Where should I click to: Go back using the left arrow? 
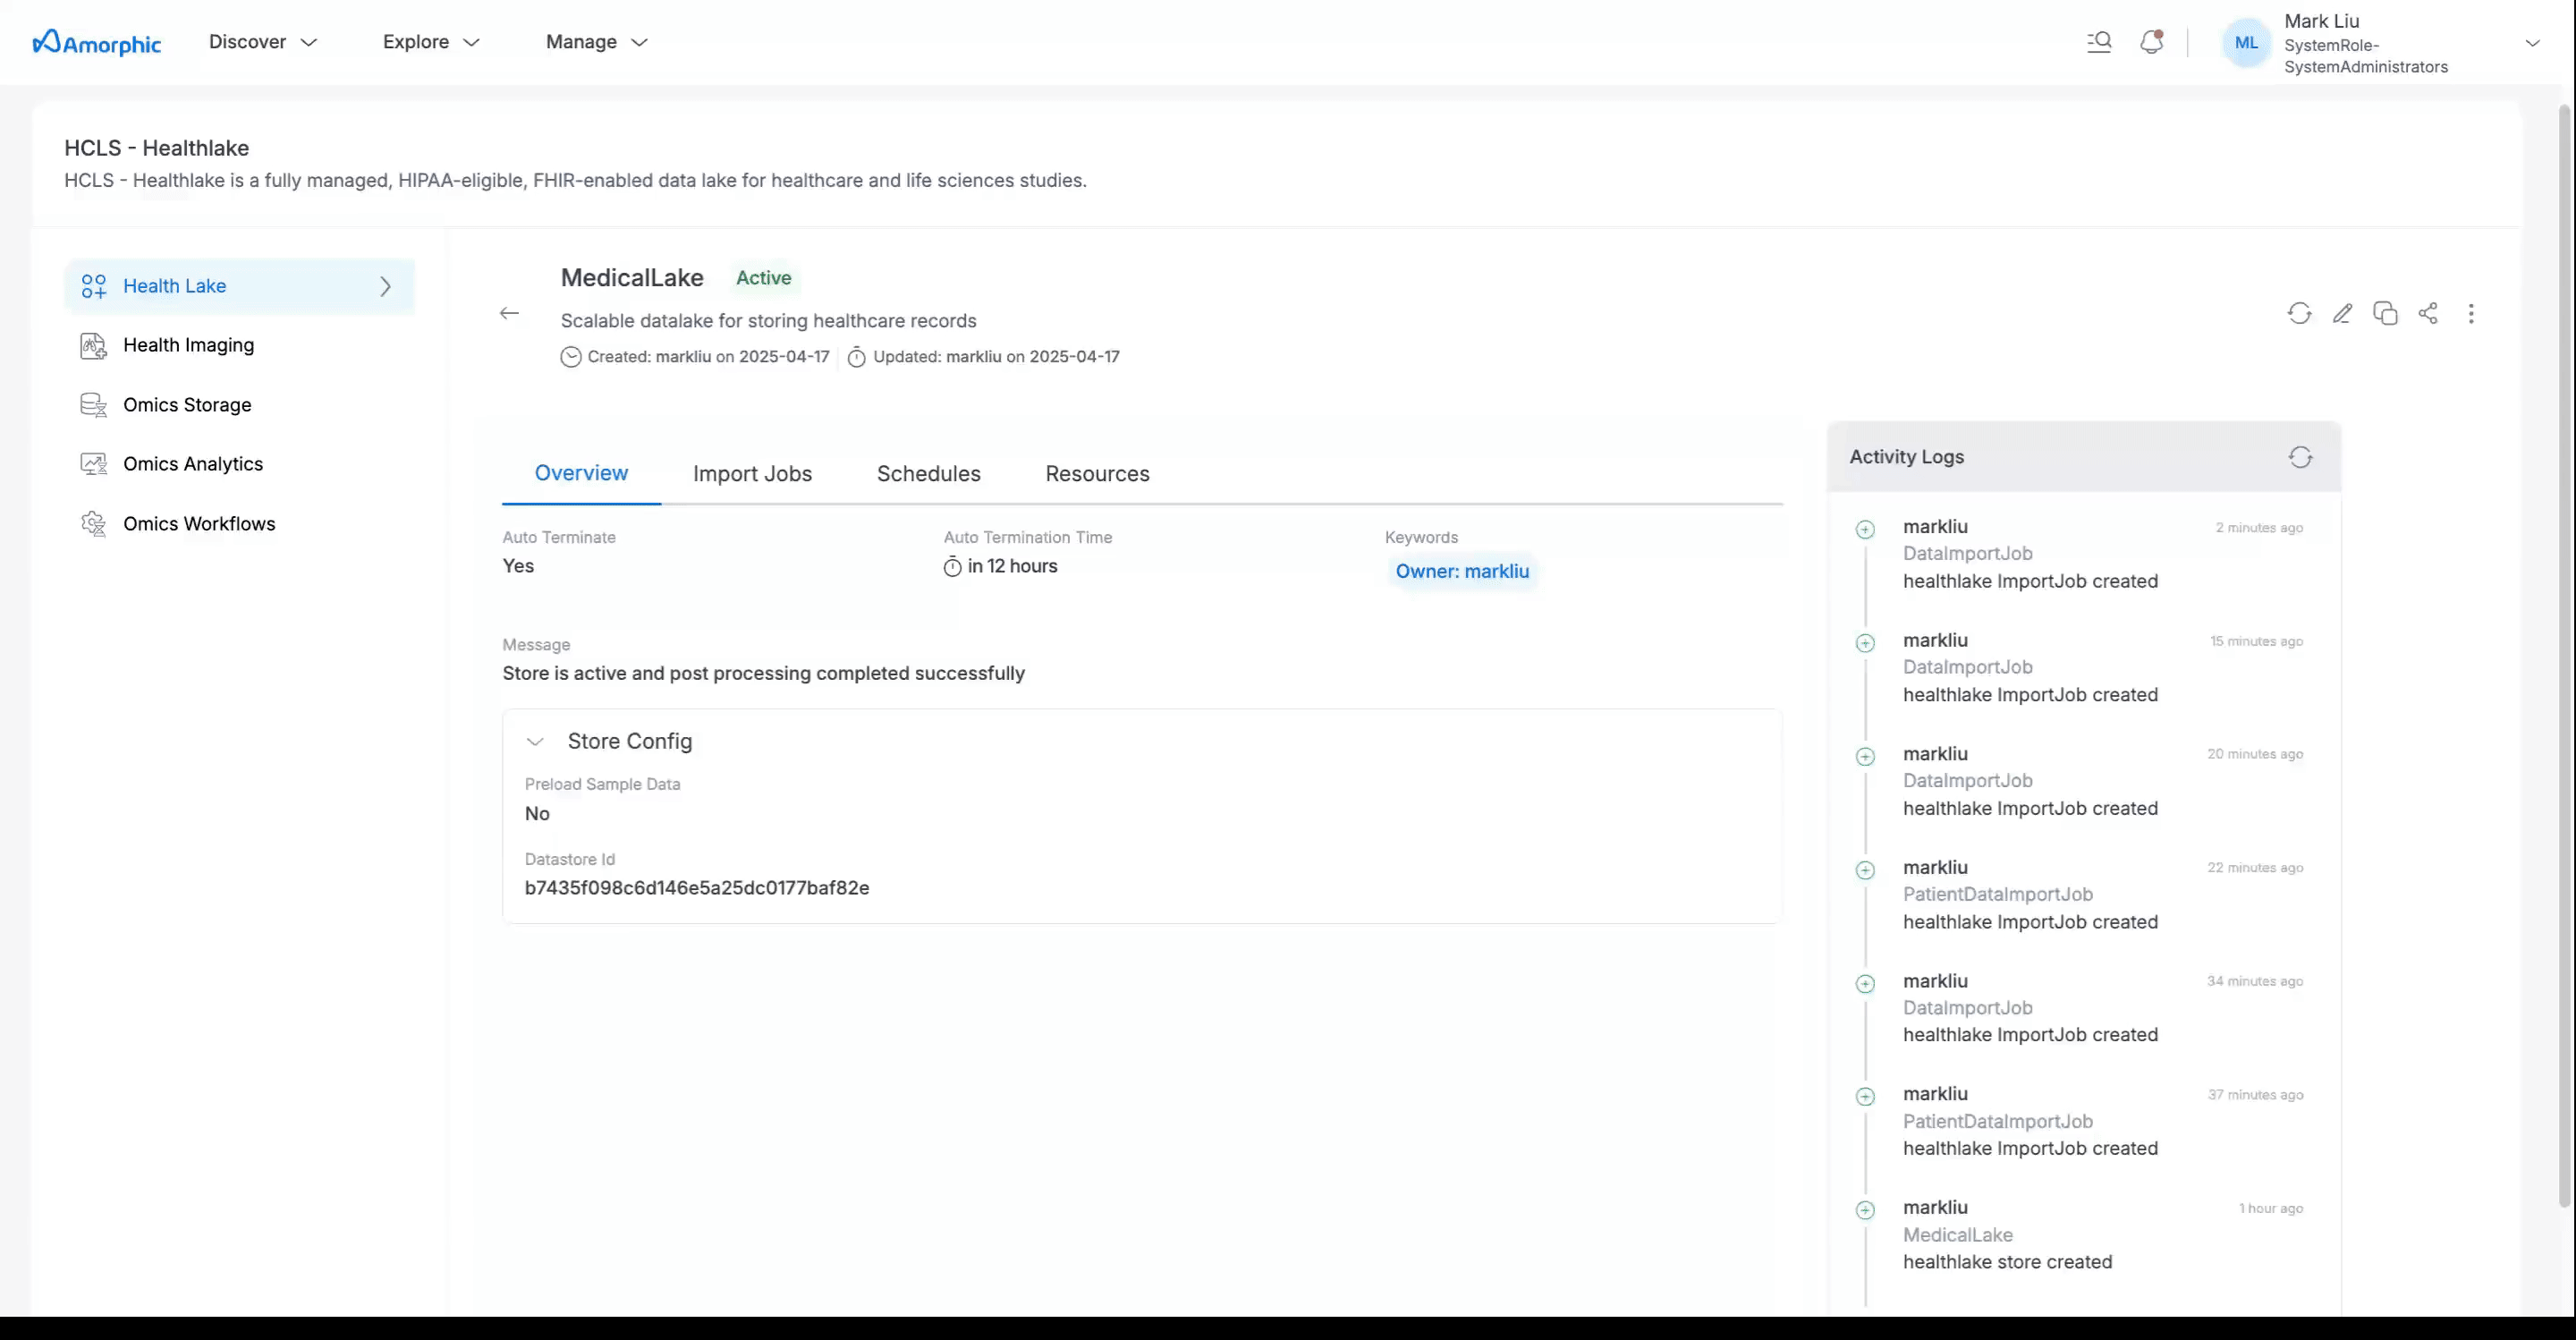click(x=509, y=313)
